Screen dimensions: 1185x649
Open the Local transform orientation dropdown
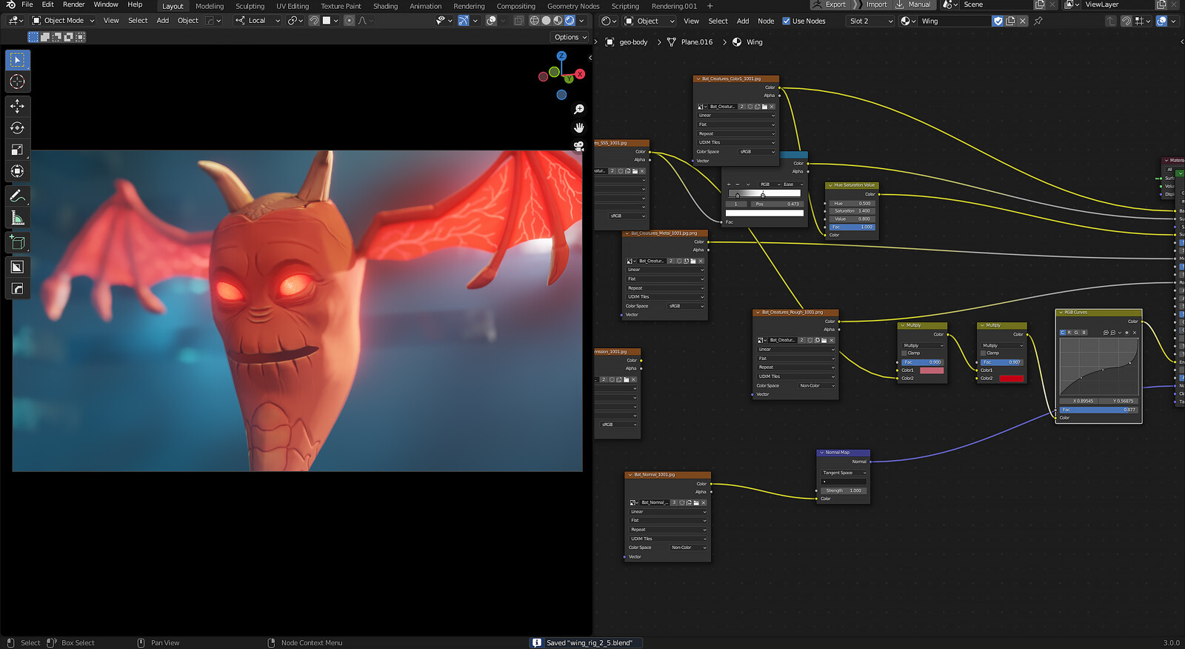pyautogui.click(x=258, y=21)
